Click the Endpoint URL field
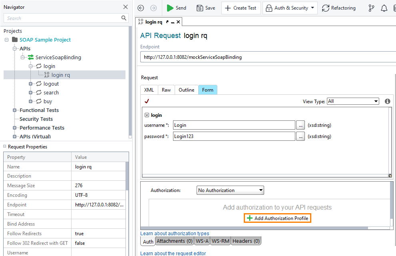Image resolution: width=396 pixels, height=256 pixels. click(x=240, y=57)
